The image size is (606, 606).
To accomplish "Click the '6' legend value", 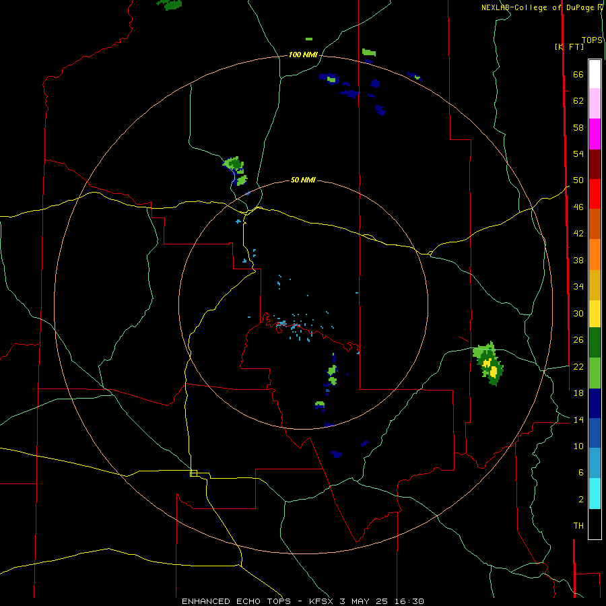I will click(580, 473).
